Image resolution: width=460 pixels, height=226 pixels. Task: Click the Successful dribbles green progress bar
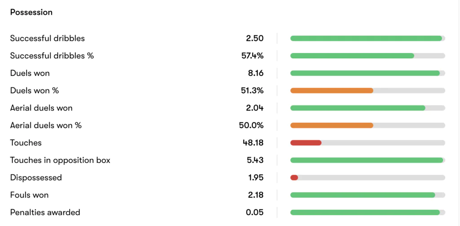tap(366, 39)
